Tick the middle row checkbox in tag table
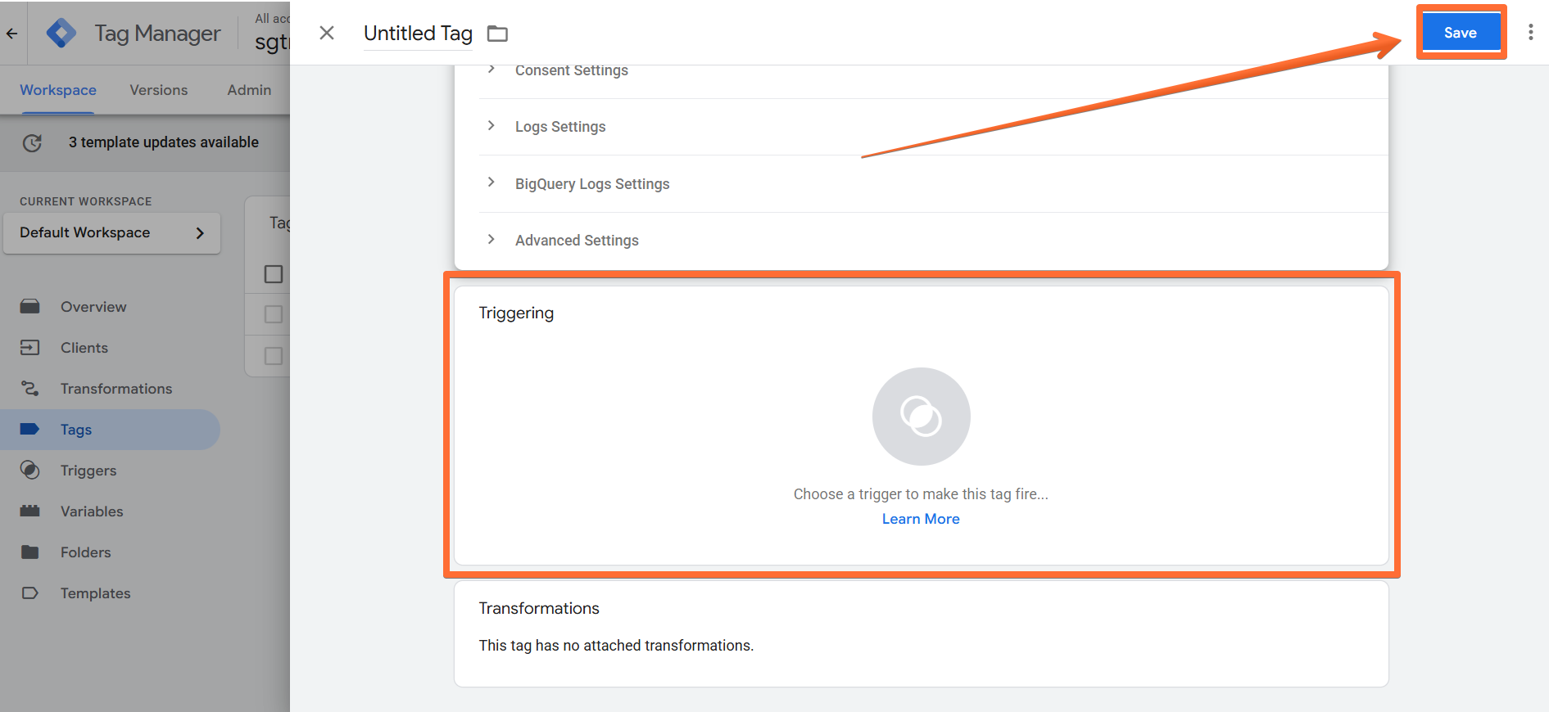This screenshot has width=1549, height=712. [274, 315]
